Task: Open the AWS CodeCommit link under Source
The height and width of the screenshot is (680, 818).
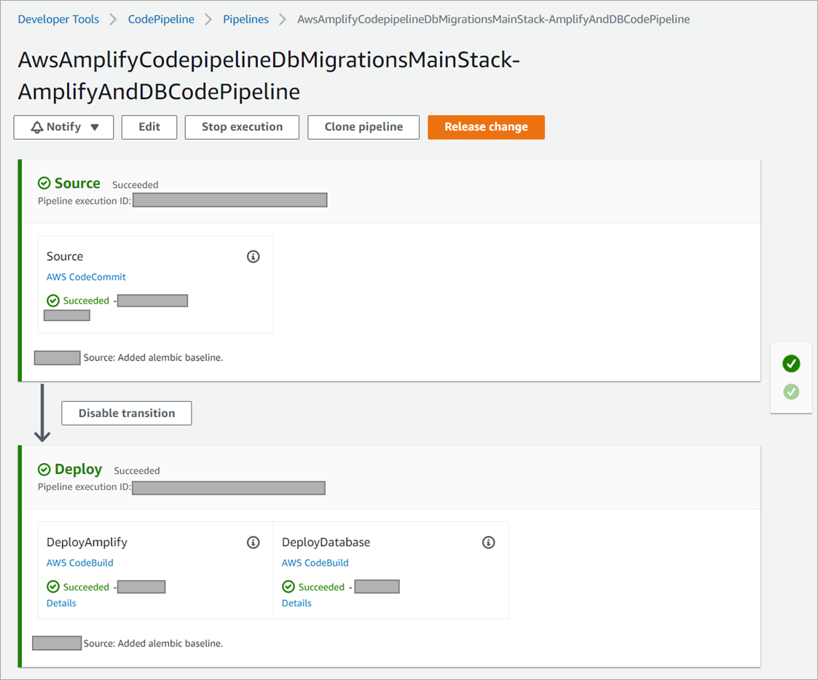Action: [x=86, y=277]
